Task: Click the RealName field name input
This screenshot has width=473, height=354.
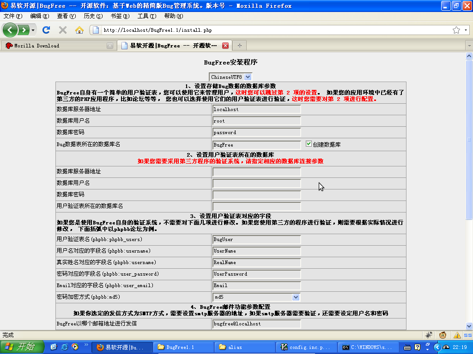Action: [x=256, y=262]
